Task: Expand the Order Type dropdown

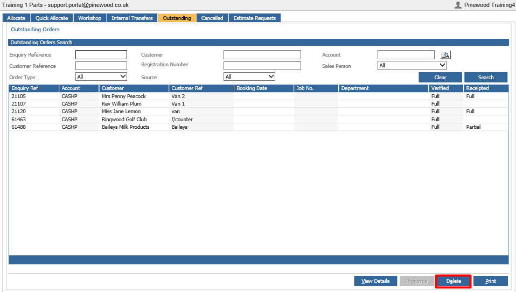Action: (x=101, y=77)
